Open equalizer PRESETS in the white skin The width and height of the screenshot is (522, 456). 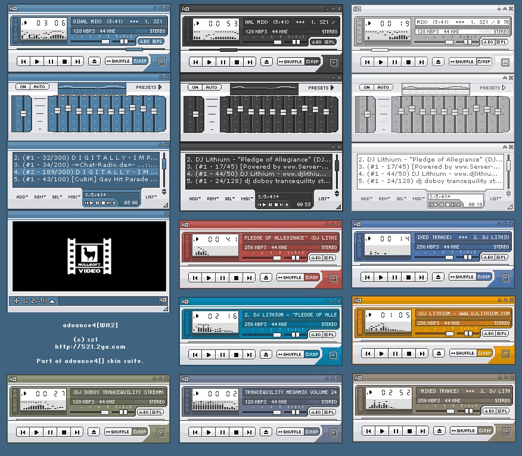(492, 88)
